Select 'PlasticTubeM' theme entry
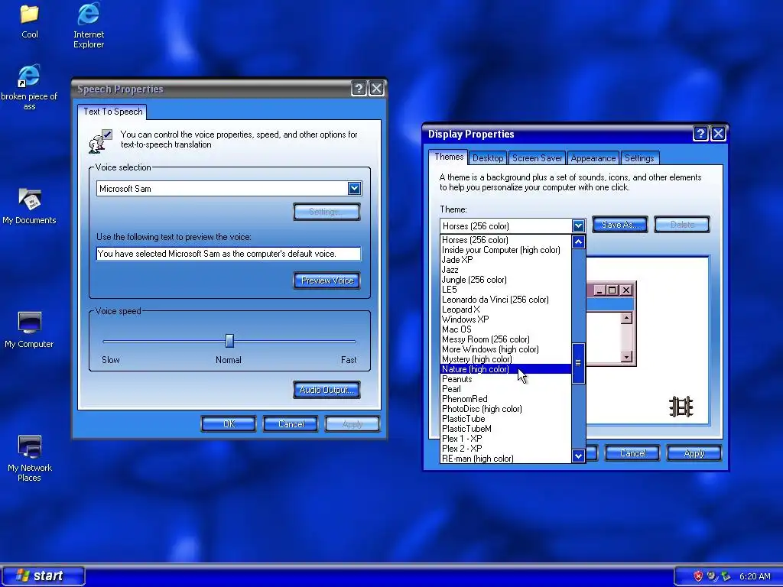 (506, 428)
